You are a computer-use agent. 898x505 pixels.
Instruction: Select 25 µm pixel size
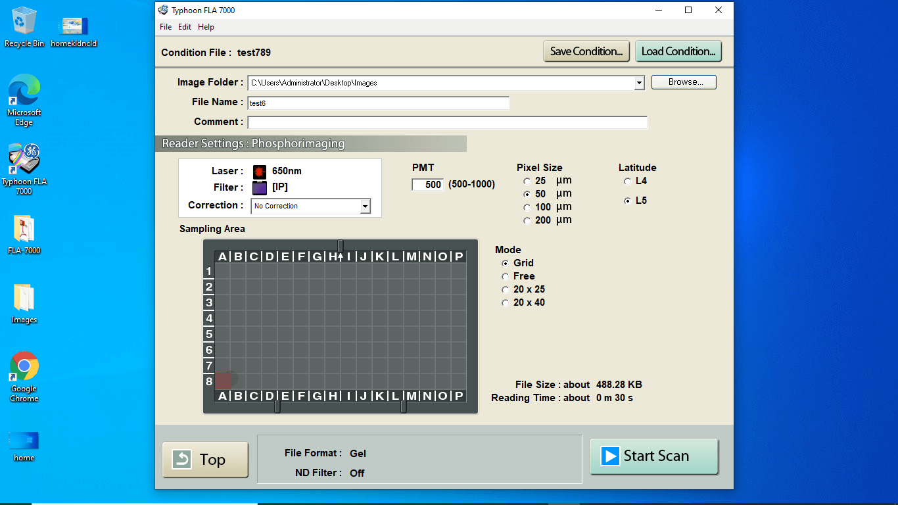click(527, 181)
